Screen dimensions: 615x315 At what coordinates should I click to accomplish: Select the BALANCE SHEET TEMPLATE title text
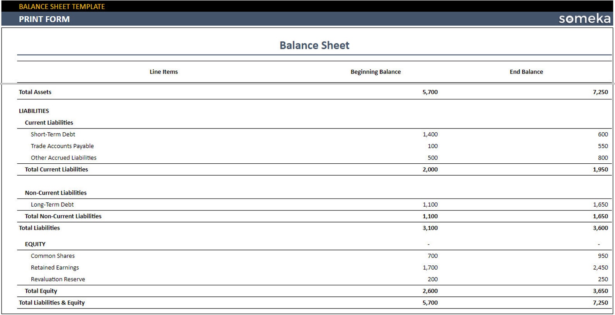[62, 7]
